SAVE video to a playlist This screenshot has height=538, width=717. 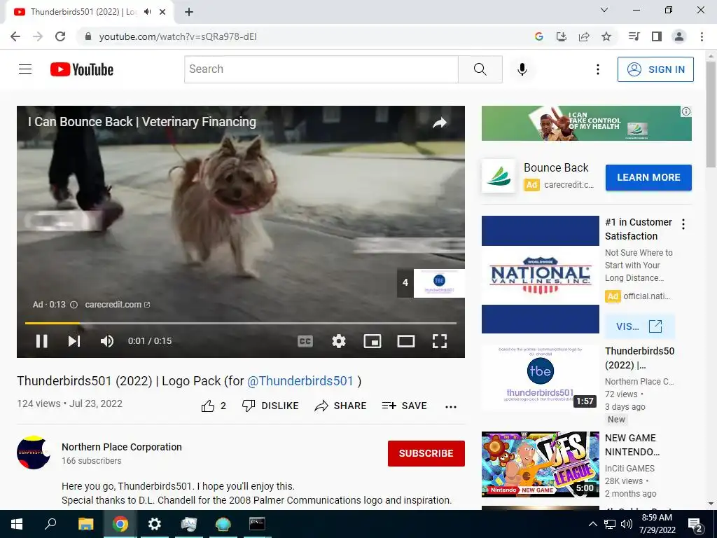pos(404,406)
